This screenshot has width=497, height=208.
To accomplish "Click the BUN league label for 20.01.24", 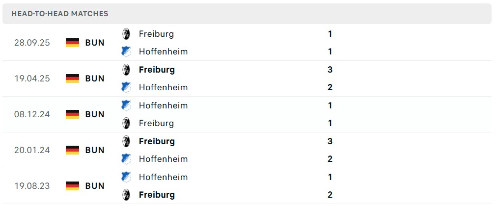I will pos(95,150).
